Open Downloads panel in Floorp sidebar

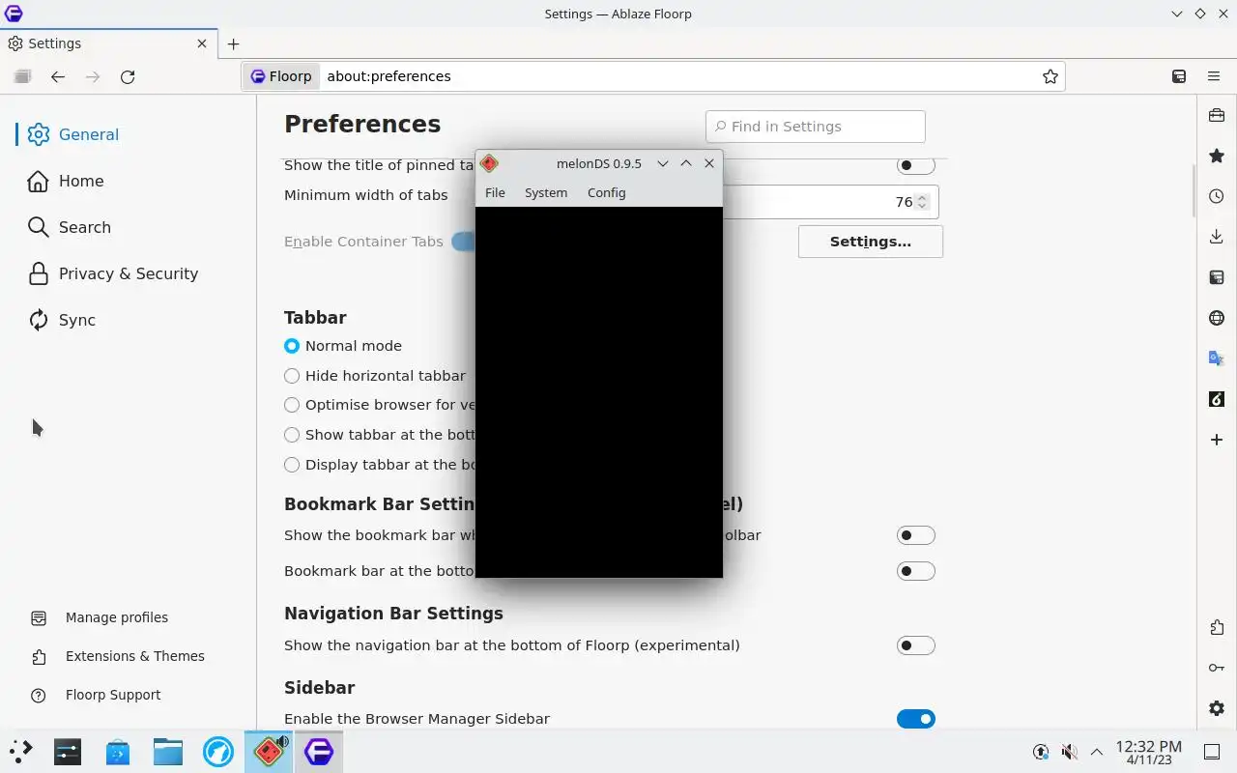(x=1217, y=237)
